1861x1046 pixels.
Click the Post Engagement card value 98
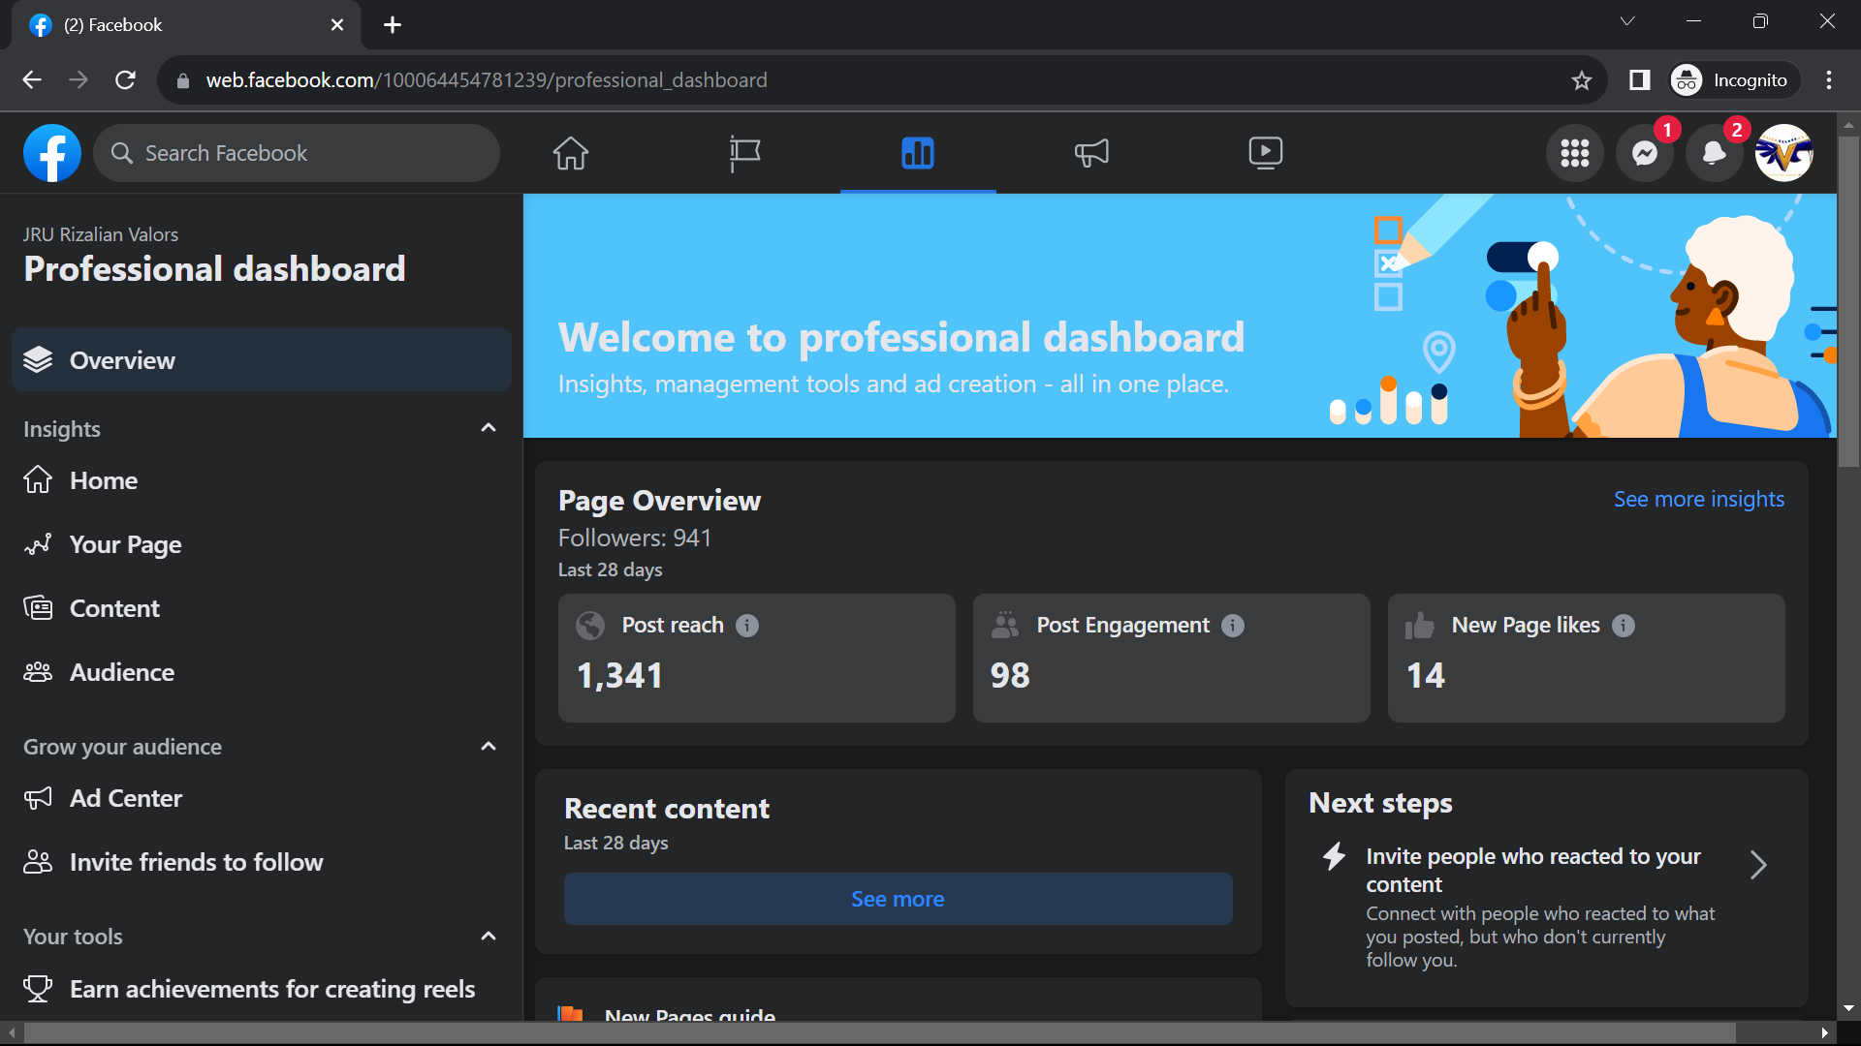tap(1010, 675)
